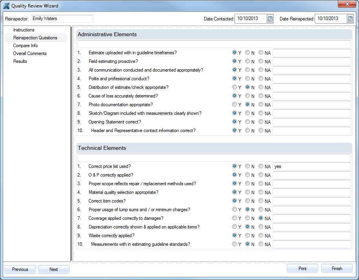This screenshot has height=280, width=359.
Task: Select N for 'Field estimating proactive?'
Action: [x=247, y=61]
